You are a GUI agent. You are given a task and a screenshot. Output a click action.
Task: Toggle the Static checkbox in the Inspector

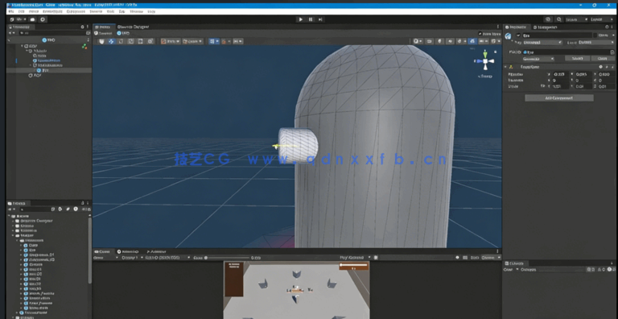pyautogui.click(x=596, y=35)
